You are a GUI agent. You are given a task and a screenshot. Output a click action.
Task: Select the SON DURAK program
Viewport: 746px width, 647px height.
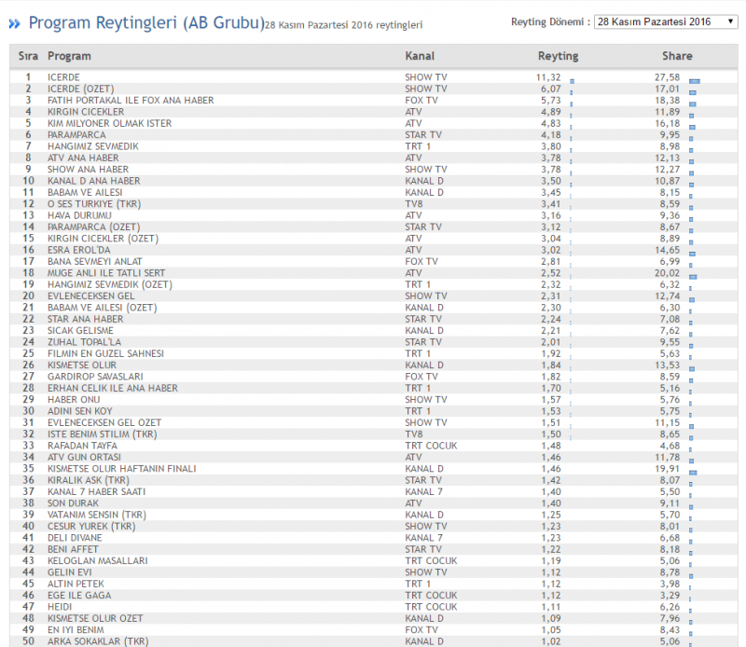[74, 503]
